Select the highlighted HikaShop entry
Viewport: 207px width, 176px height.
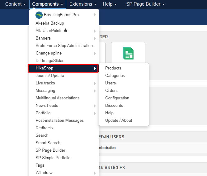coord(63,68)
